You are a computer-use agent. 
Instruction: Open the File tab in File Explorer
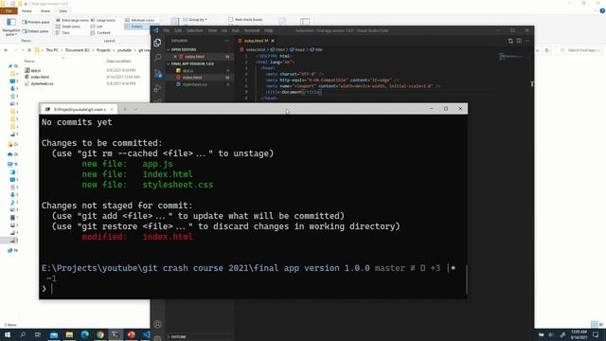(9, 11)
